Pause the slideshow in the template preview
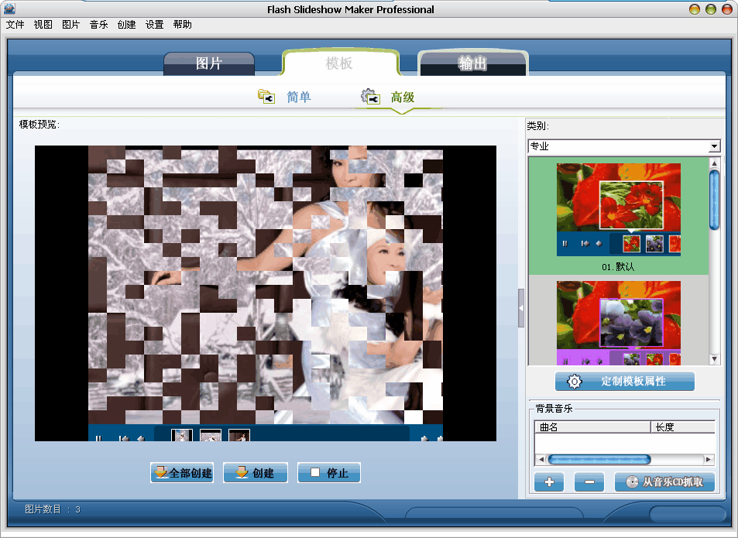738x538 pixels. point(98,438)
